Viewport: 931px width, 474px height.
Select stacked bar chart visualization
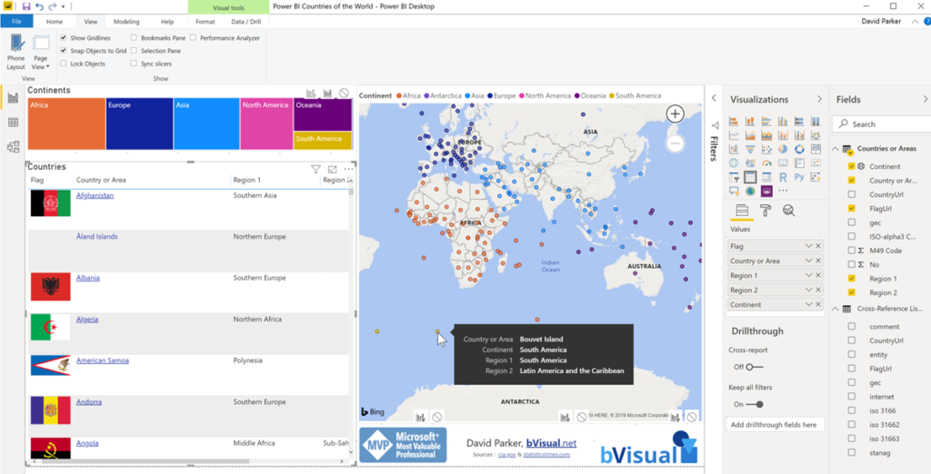(734, 121)
